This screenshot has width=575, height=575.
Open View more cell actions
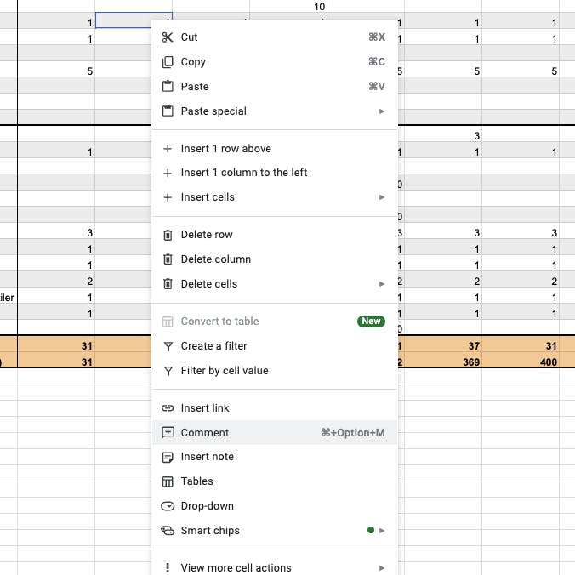236,567
